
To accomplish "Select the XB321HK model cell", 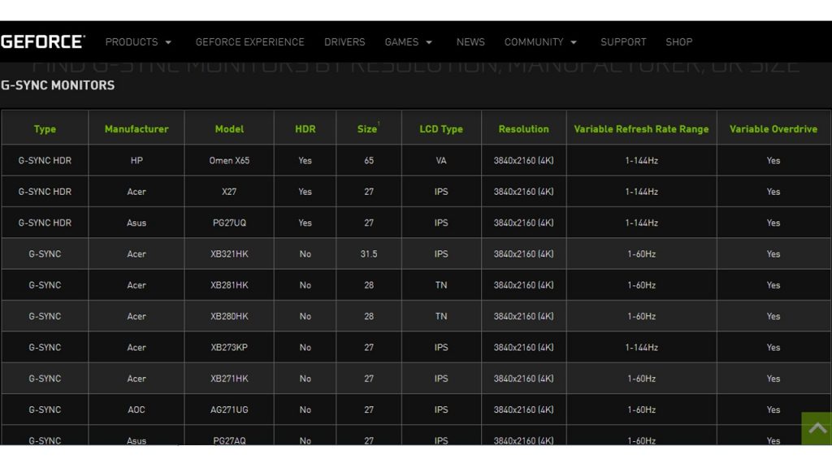I will pyautogui.click(x=229, y=254).
